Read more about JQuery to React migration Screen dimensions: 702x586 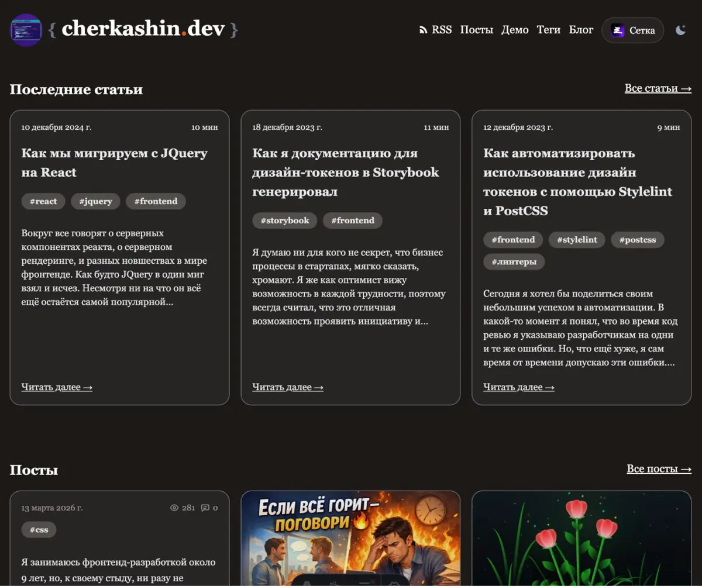coord(57,387)
